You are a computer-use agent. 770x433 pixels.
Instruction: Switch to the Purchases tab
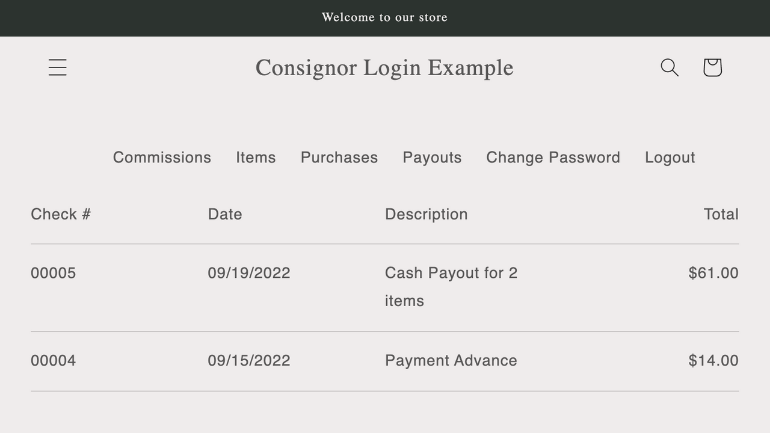[339, 158]
